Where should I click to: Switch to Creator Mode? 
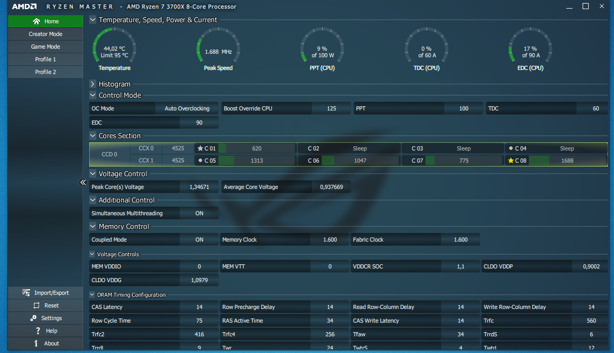(x=46, y=34)
